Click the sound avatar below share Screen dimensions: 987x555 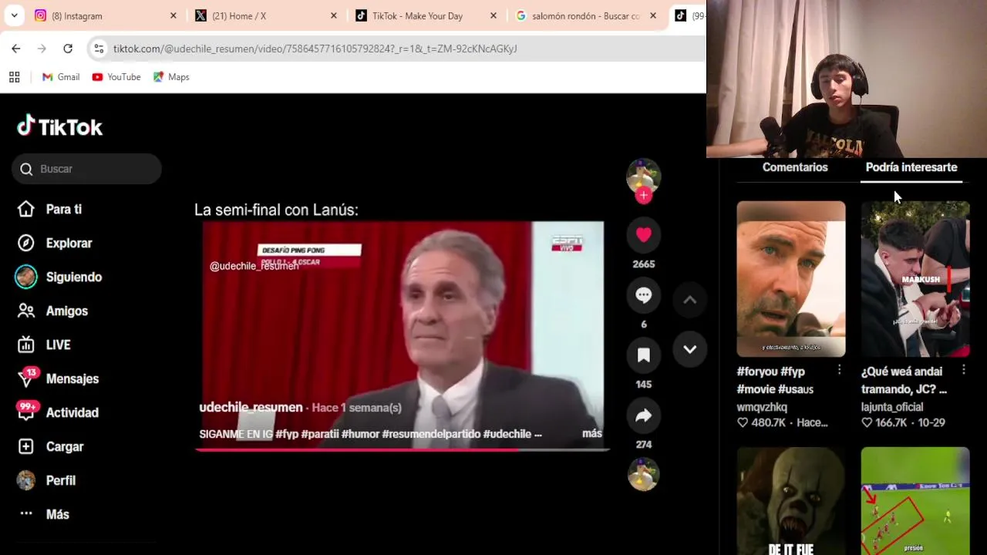[x=644, y=474]
